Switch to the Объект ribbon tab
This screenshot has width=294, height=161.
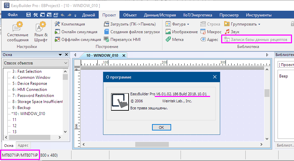(x=130, y=15)
